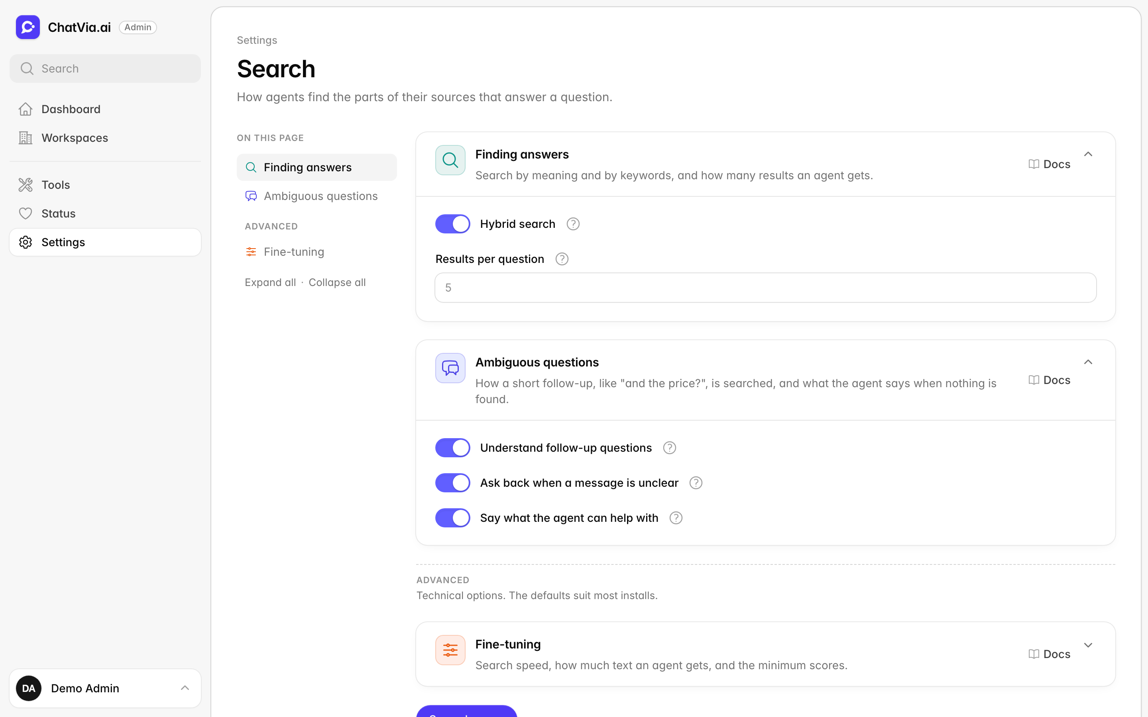Open Docs for Finding answers
The height and width of the screenshot is (717, 1148).
(1049, 164)
